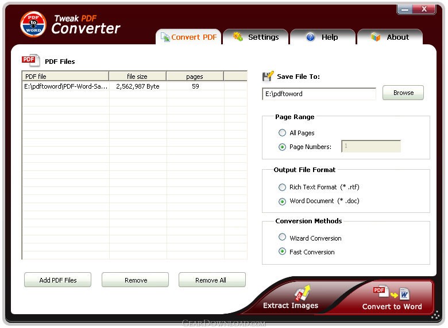Click the About books icon
The width and height of the screenshot is (448, 328).
[376, 37]
